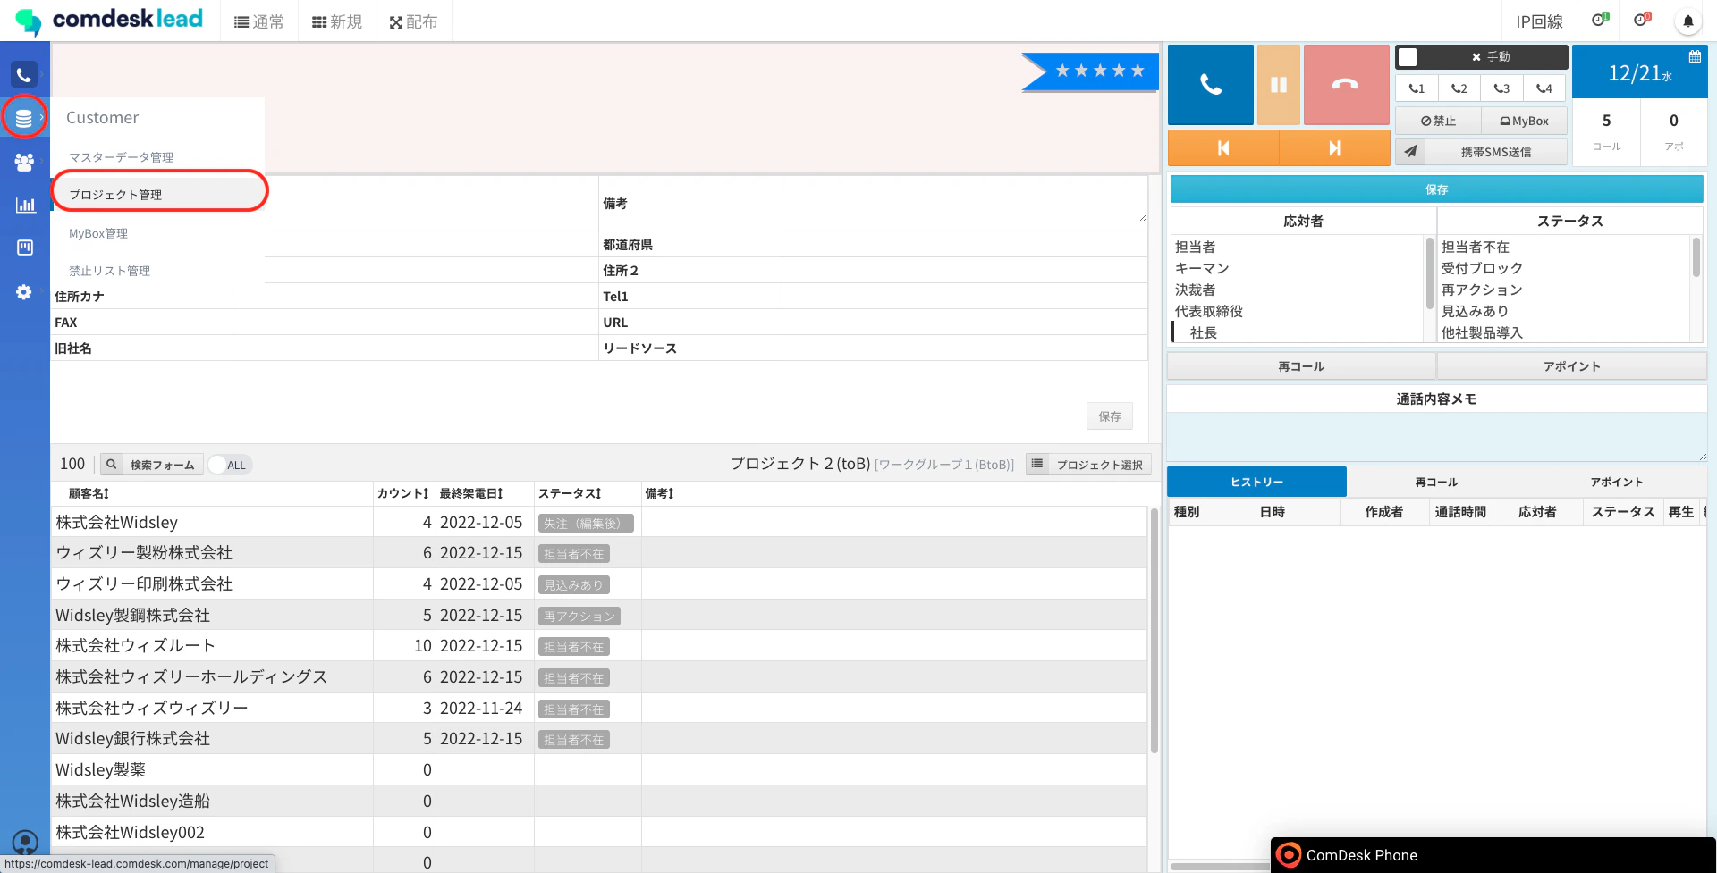This screenshot has width=1717, height=873.
Task: Click the customer list vertical scrollbar
Action: point(1155,630)
